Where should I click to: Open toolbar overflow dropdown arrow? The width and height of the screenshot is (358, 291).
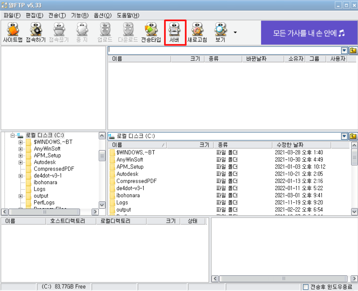pos(235,33)
